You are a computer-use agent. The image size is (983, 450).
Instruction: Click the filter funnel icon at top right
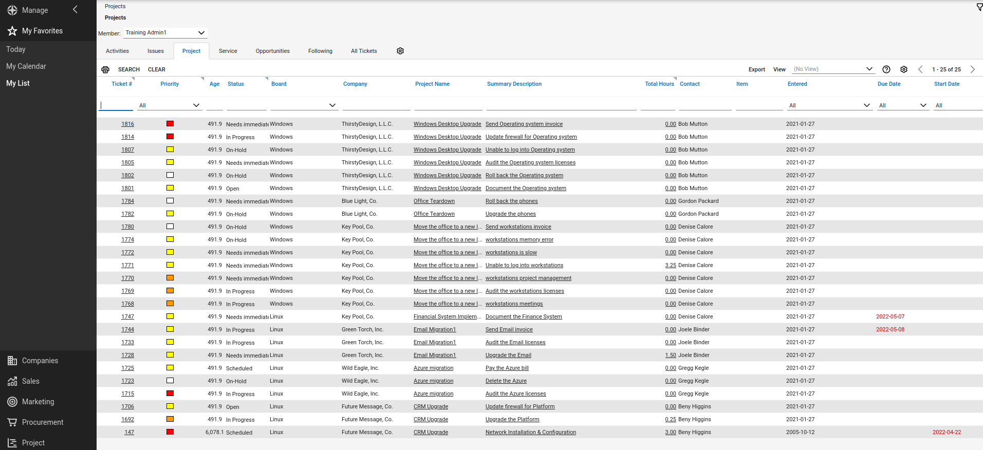point(979,7)
